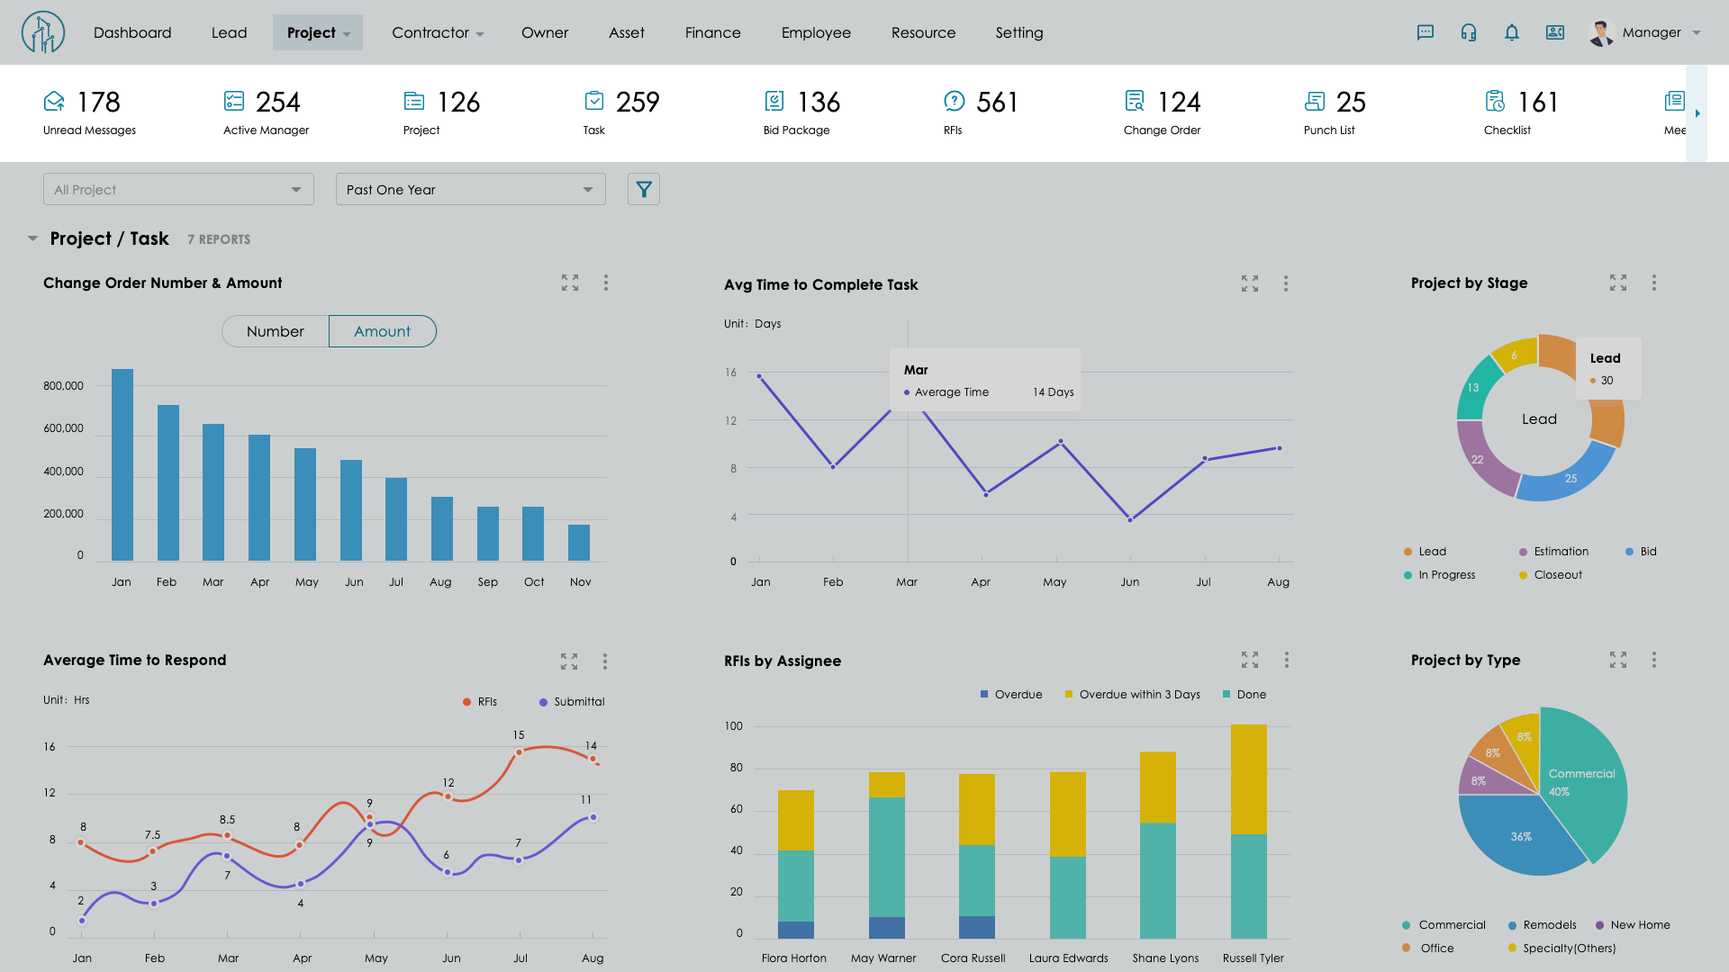Click the contact card icon

point(1555,32)
